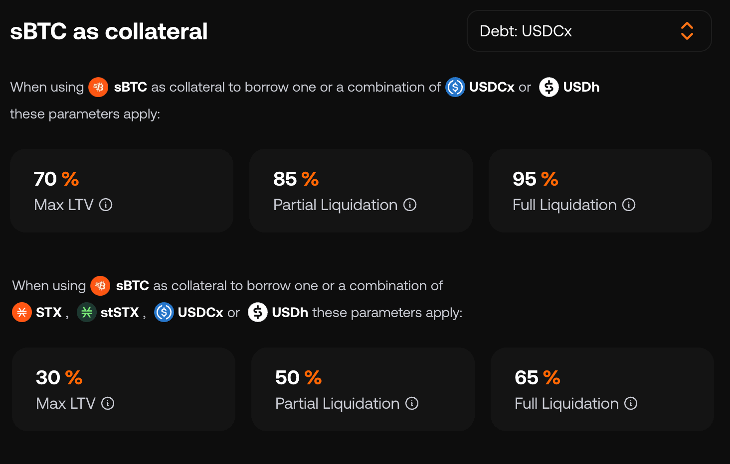Click the STX token label
The width and height of the screenshot is (730, 464).
tap(49, 313)
